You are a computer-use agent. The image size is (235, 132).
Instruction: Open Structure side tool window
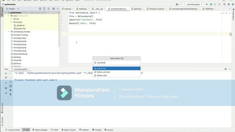(2, 121)
